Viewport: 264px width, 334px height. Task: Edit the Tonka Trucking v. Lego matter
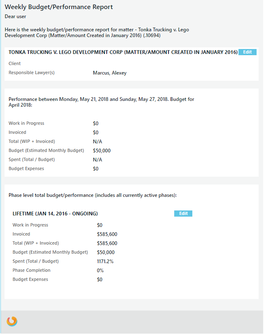247,52
